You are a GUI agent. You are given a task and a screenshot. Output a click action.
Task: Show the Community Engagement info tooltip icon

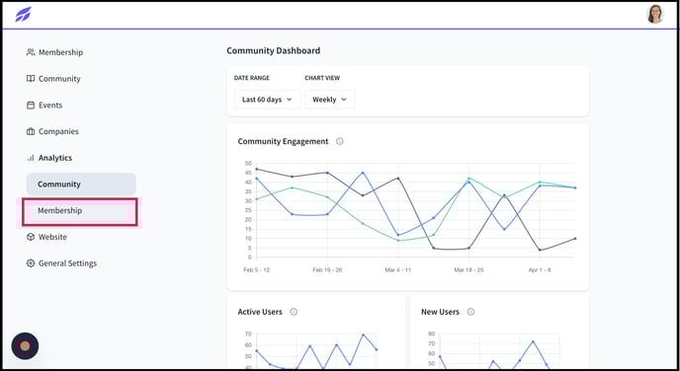tap(340, 141)
